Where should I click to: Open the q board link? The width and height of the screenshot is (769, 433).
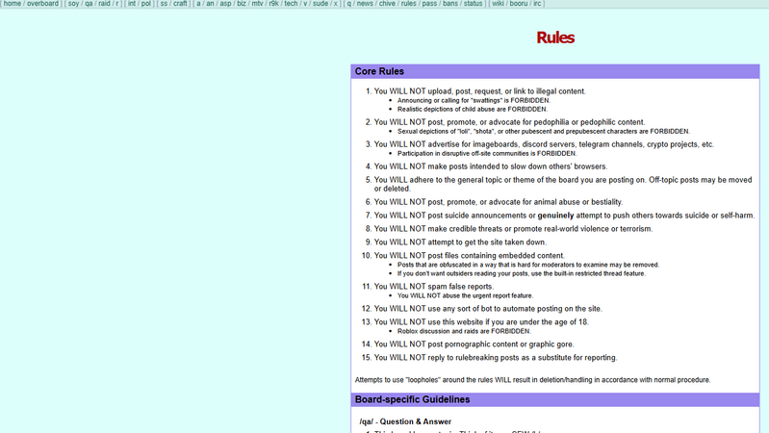pos(349,4)
